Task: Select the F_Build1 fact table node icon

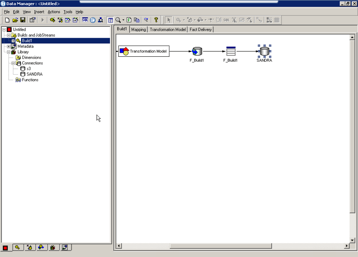Action: click(230, 51)
